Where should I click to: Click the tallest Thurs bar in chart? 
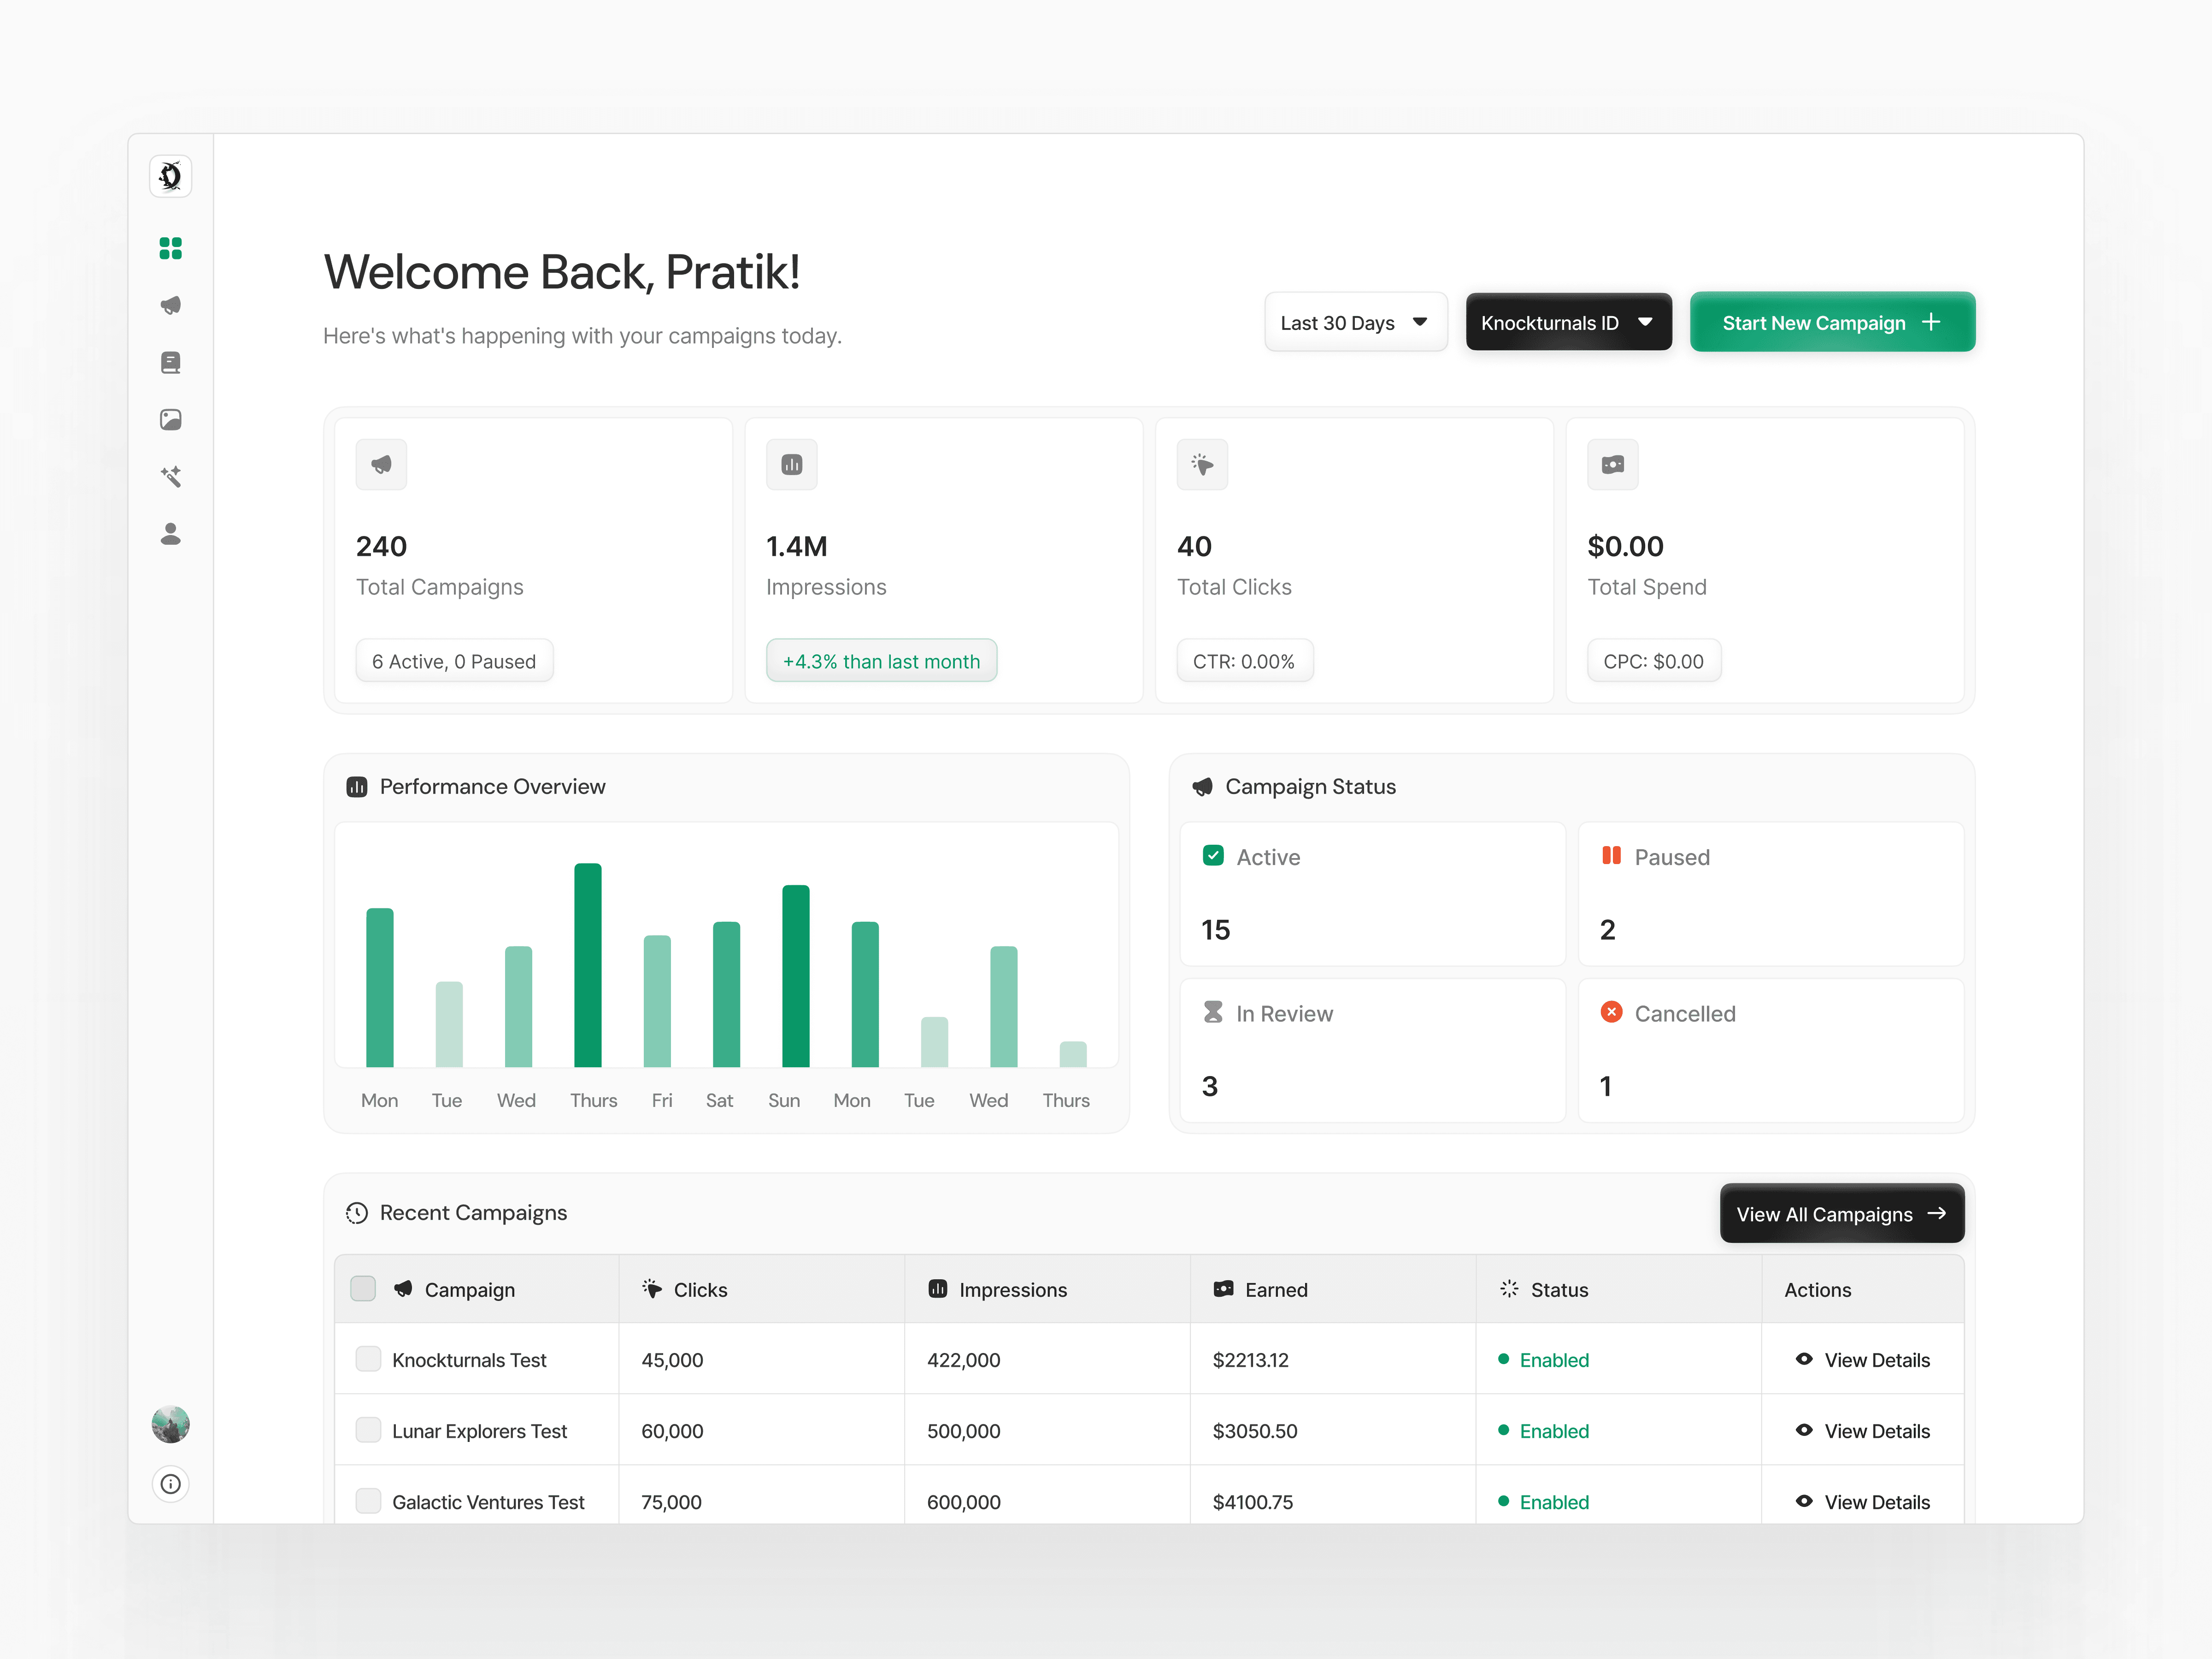pyautogui.click(x=588, y=965)
